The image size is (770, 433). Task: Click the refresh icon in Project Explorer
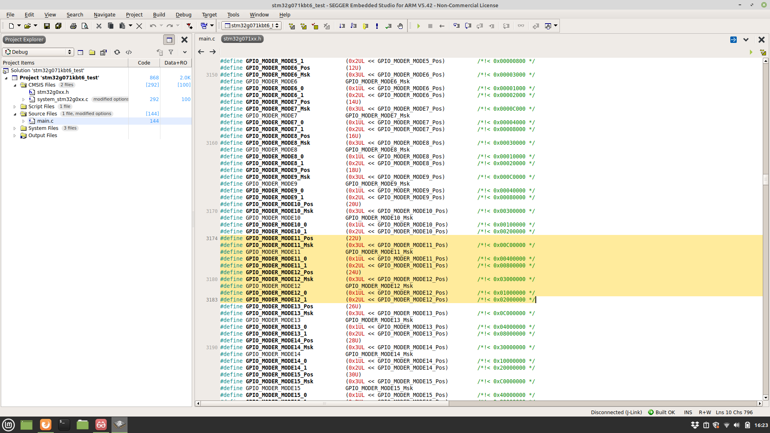[x=117, y=52]
